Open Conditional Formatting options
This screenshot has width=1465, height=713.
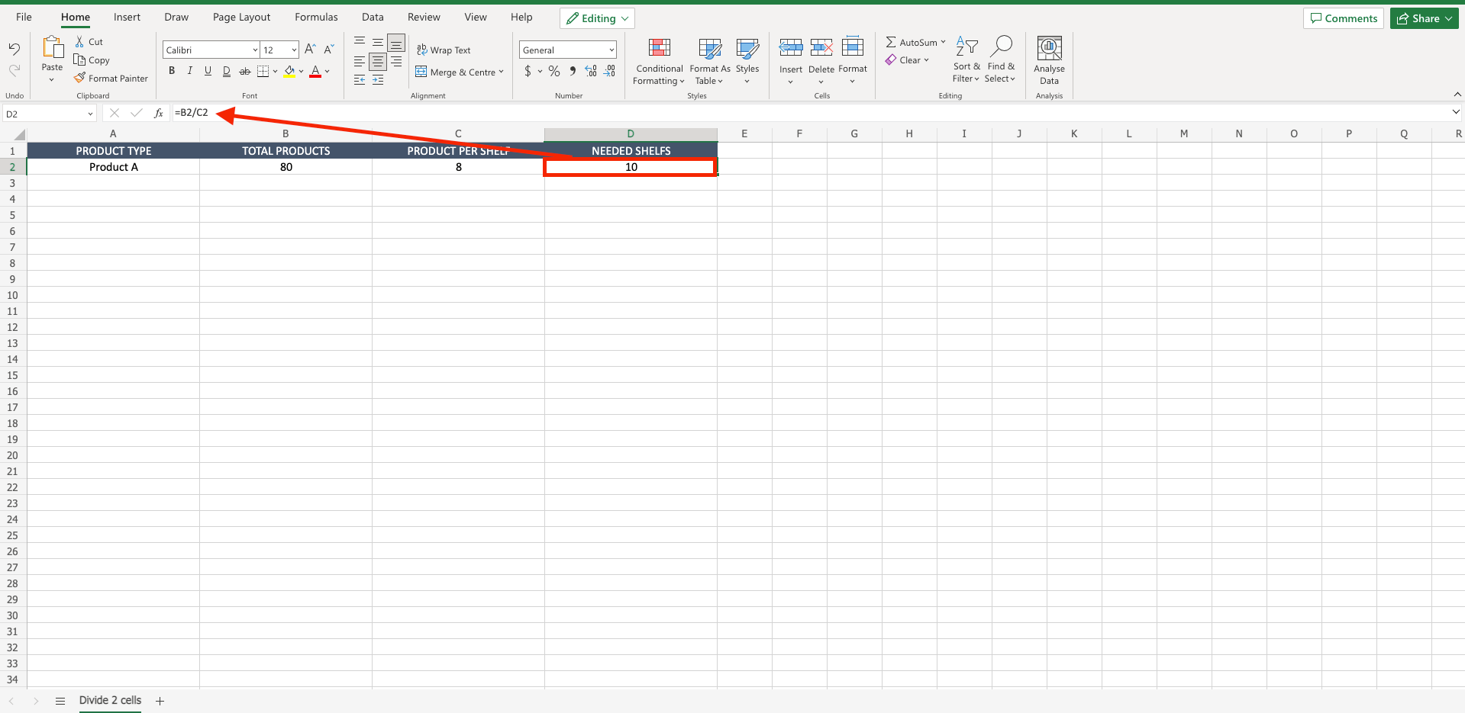(x=658, y=61)
